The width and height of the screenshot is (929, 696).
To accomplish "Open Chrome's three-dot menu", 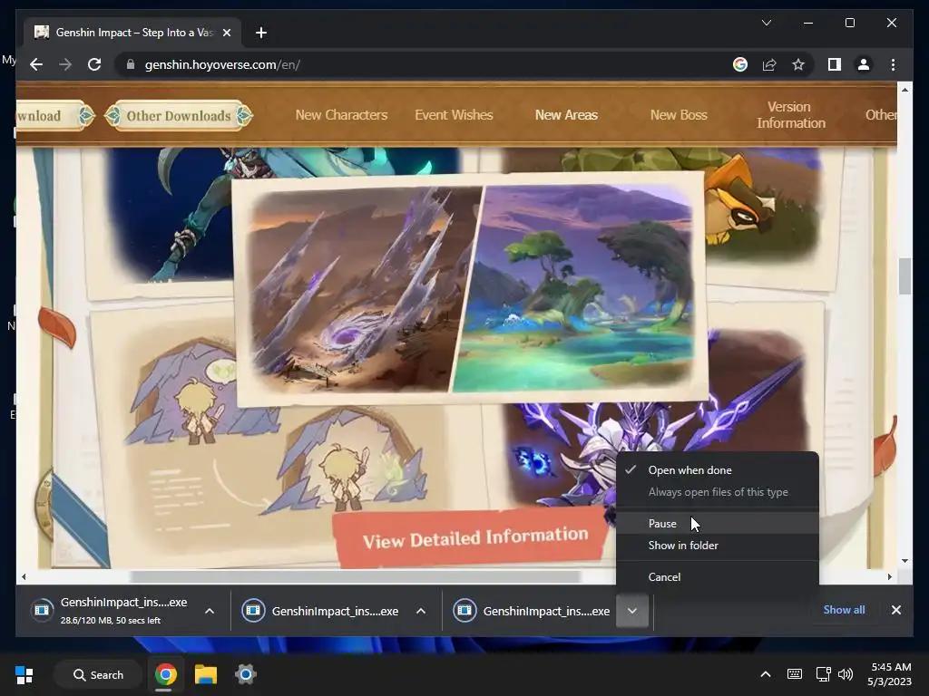I will (893, 64).
